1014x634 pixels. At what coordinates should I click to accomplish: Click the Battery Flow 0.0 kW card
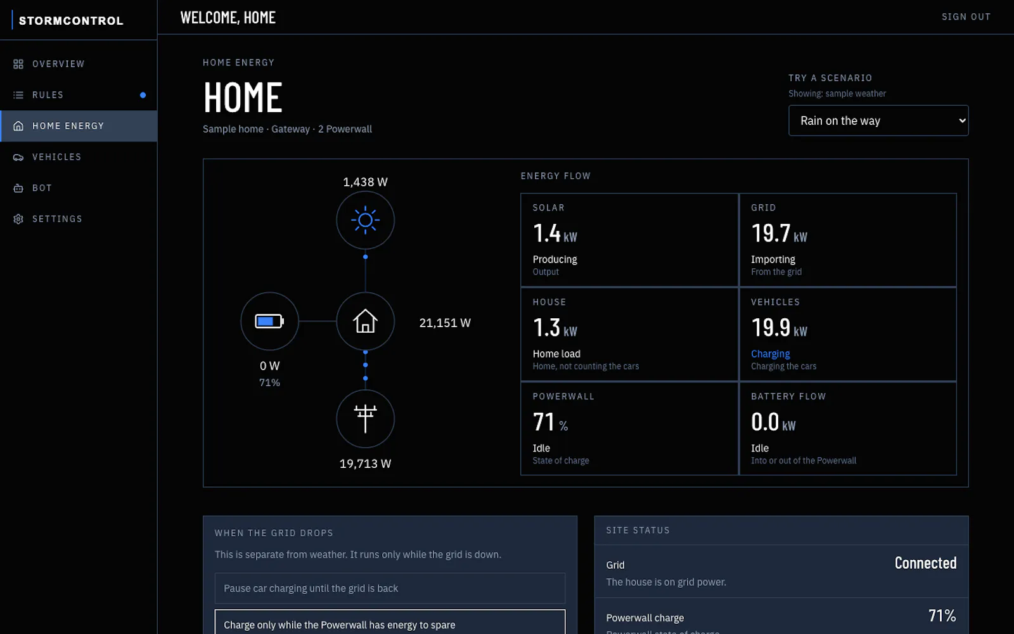coord(848,429)
